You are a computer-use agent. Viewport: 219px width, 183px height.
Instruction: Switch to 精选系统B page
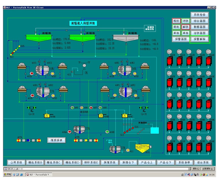pos(35,163)
